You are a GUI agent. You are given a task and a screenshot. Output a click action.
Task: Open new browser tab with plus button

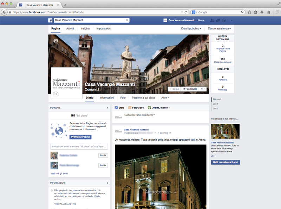(x=65, y=5)
